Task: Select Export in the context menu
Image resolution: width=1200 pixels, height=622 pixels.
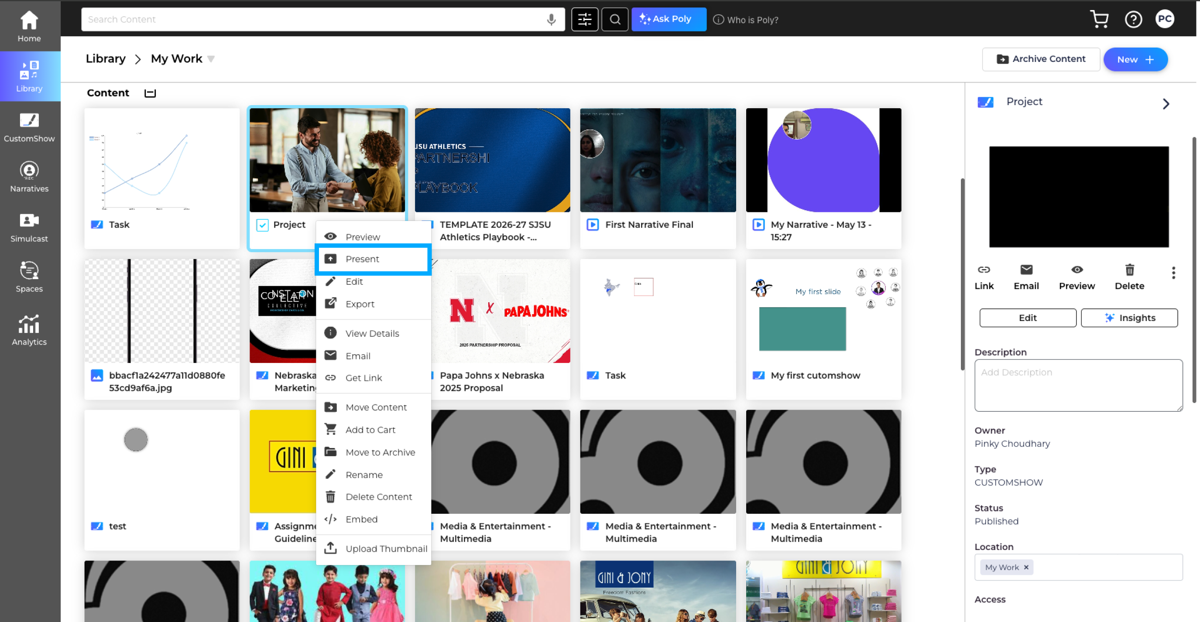Action: point(373,304)
